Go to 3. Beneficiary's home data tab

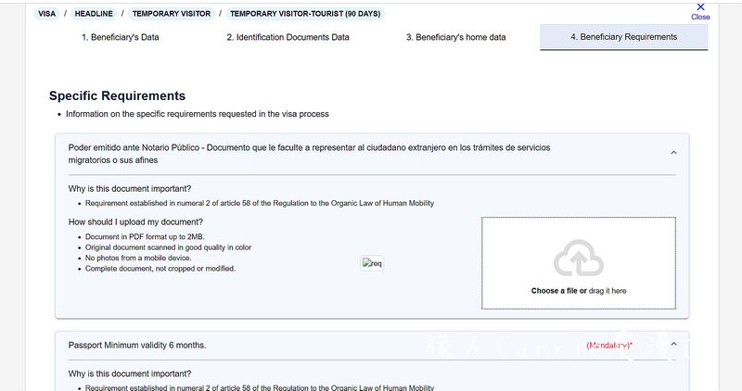[x=455, y=37]
